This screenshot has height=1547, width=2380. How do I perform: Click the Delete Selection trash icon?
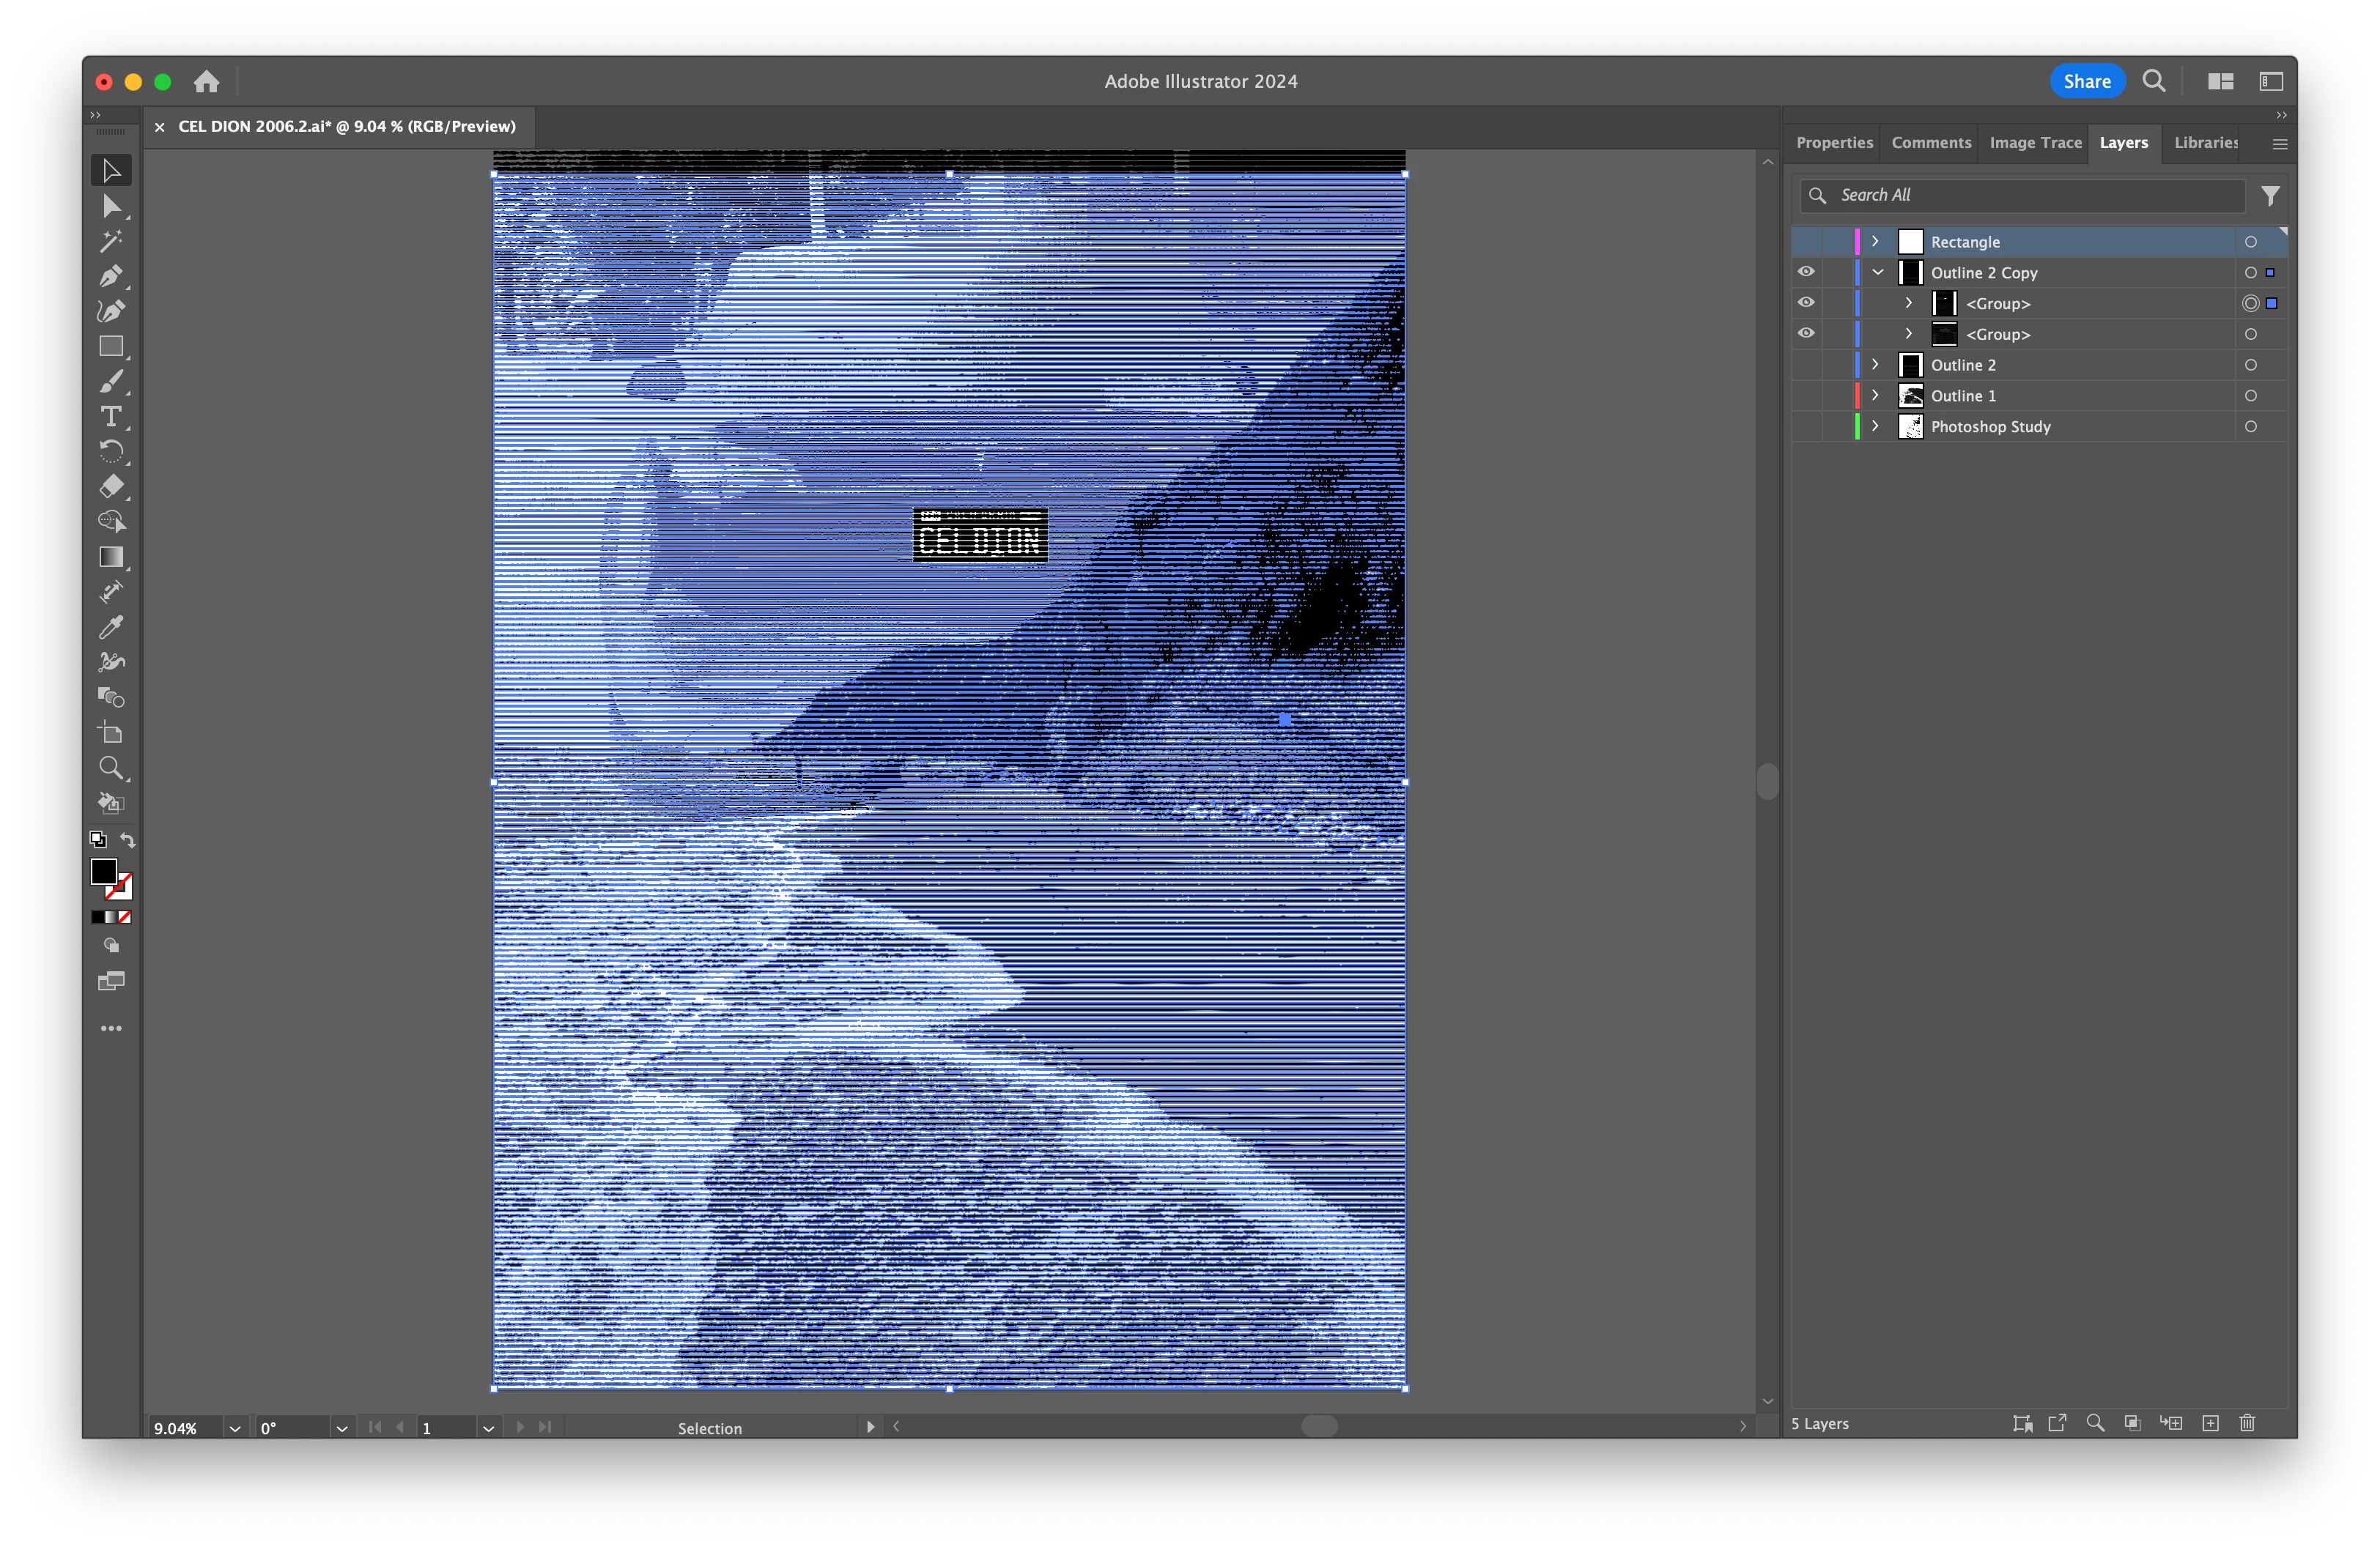(x=2247, y=1423)
